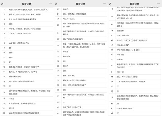
Task: Click row 41 '加深了我们对话剧的了解'
Action: point(72,107)
